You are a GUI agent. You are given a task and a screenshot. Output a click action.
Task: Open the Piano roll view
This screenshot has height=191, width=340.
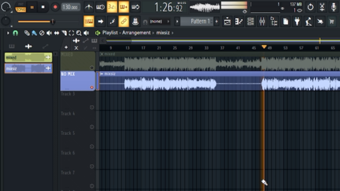pyautogui.click(x=239, y=21)
